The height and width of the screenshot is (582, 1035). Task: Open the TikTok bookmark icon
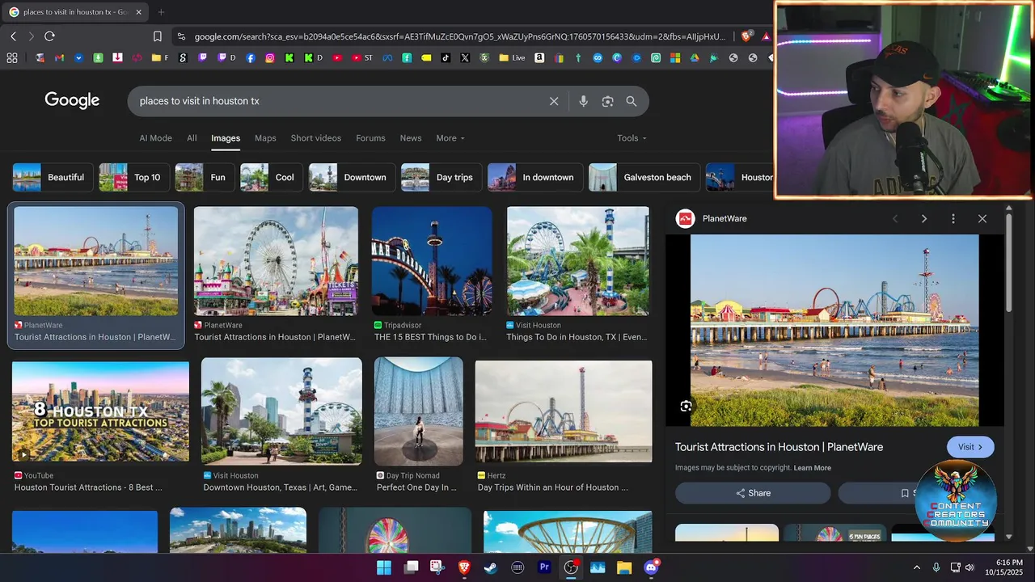pyautogui.click(x=446, y=57)
